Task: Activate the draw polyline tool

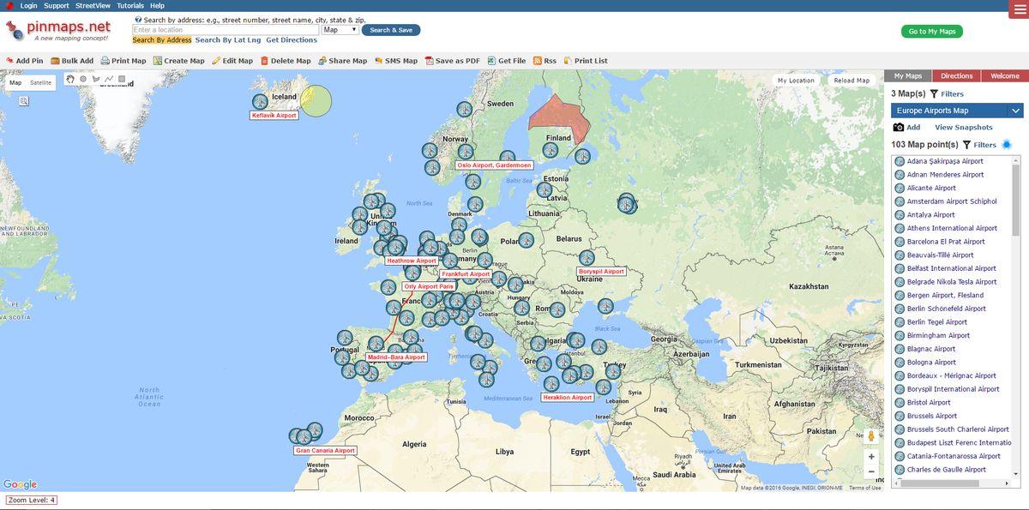Action: coord(109,79)
